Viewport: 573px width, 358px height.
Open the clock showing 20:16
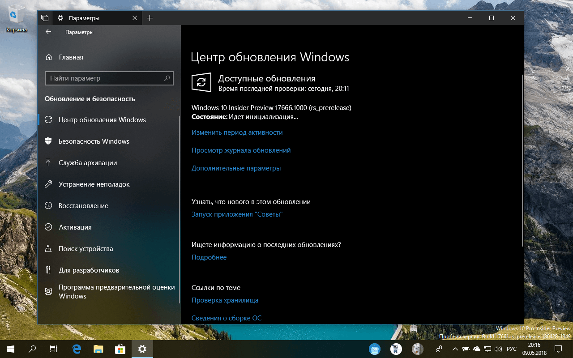click(534, 349)
